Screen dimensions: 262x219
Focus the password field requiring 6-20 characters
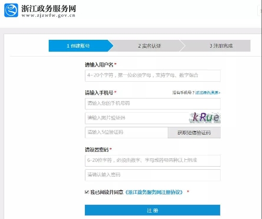click(152, 160)
